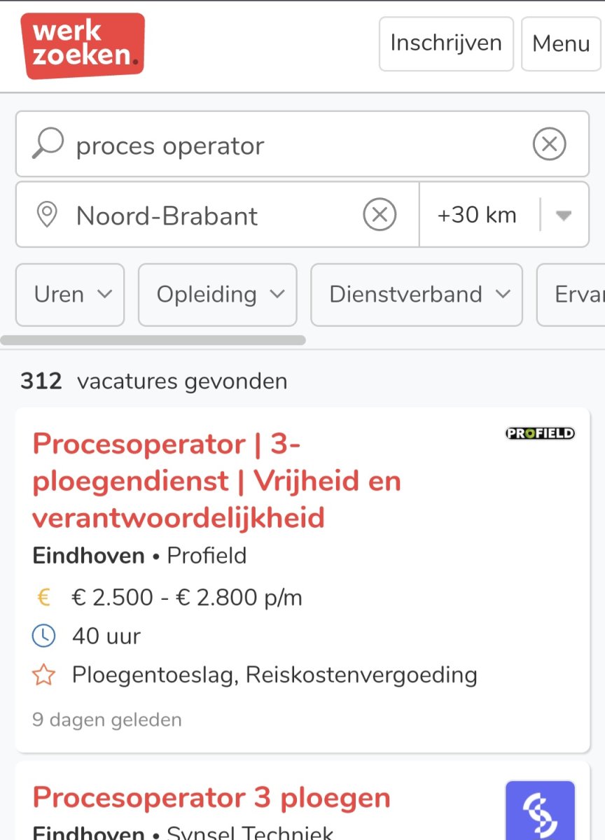
Task: Expand the +30 km radius selector
Action: point(564,215)
